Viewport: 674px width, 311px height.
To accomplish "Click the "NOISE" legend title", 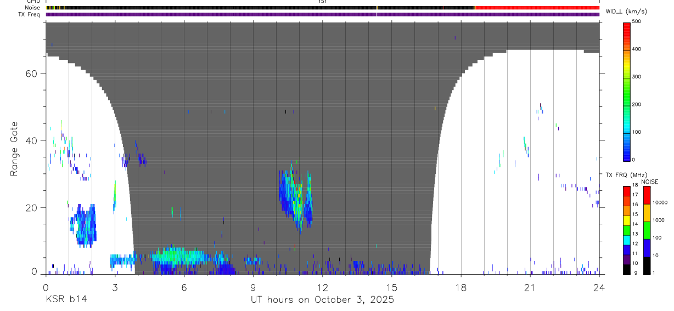I will tap(650, 182).
